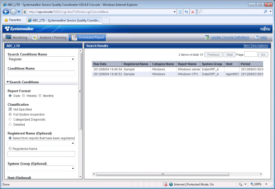
Task: Click the magnifier search icon in search box
Action: coord(265,11)
